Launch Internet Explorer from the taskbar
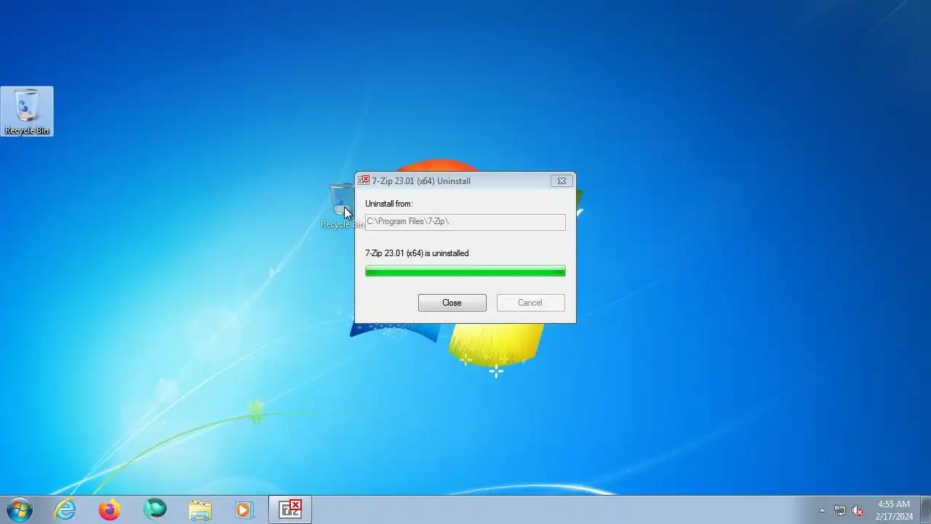The width and height of the screenshot is (931, 524). (x=65, y=509)
